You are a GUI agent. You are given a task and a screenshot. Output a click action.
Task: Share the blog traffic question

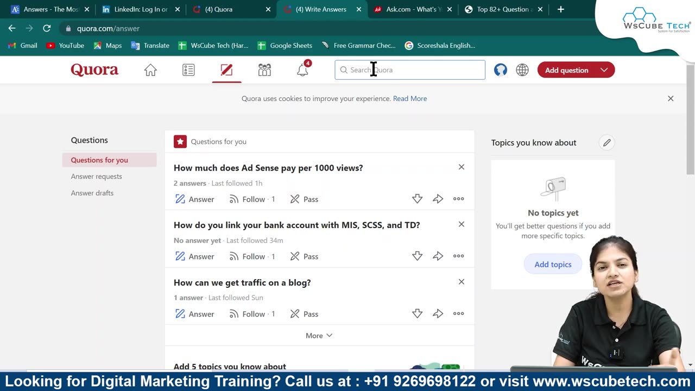(438, 313)
